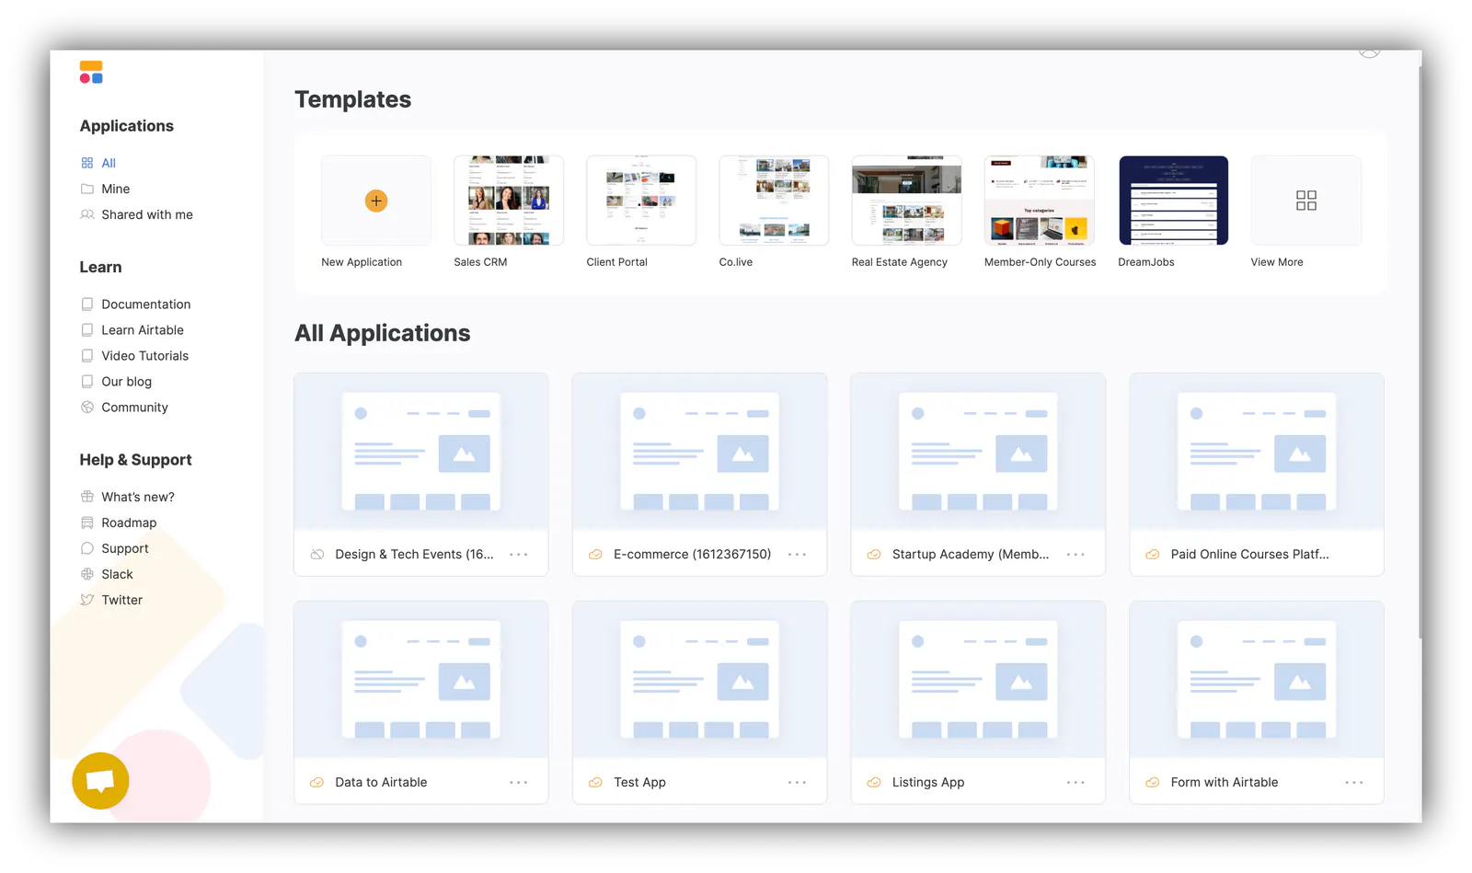This screenshot has height=873, width=1472.
Task: Choose the Real Estate Agency template
Action: point(906,201)
